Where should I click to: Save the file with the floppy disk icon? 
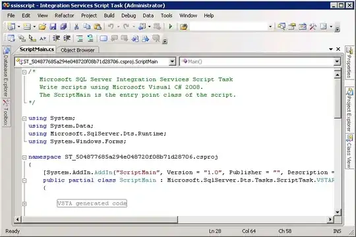(53, 27)
